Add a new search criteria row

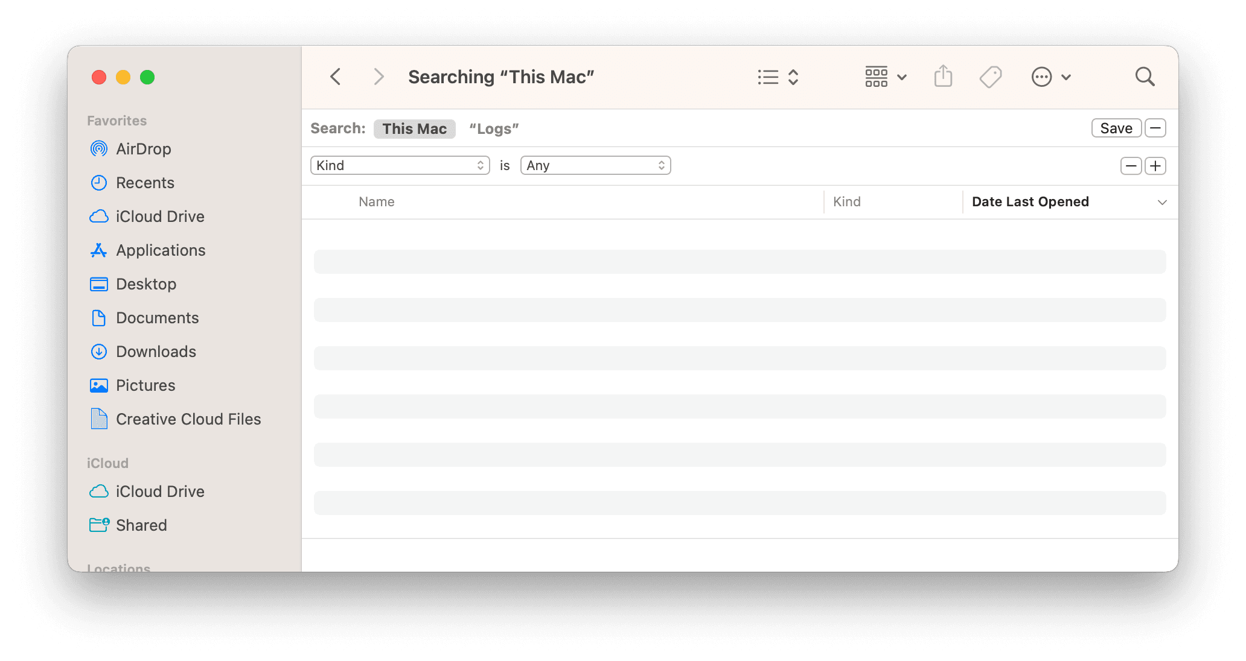[x=1155, y=165]
